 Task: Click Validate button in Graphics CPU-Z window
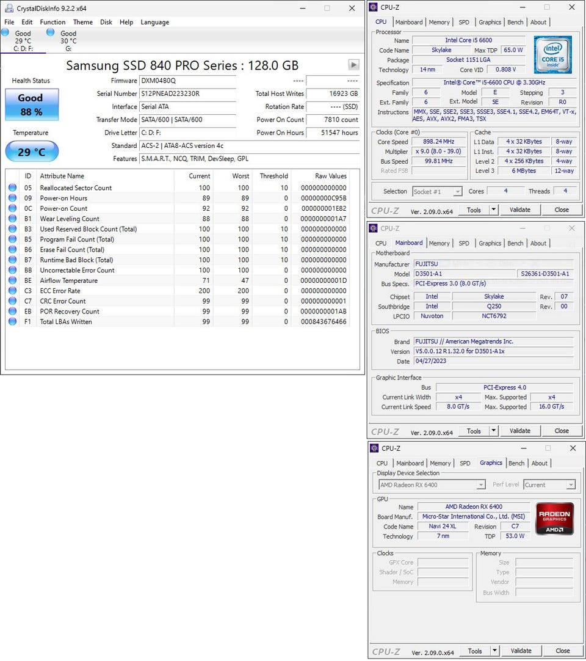point(521,651)
